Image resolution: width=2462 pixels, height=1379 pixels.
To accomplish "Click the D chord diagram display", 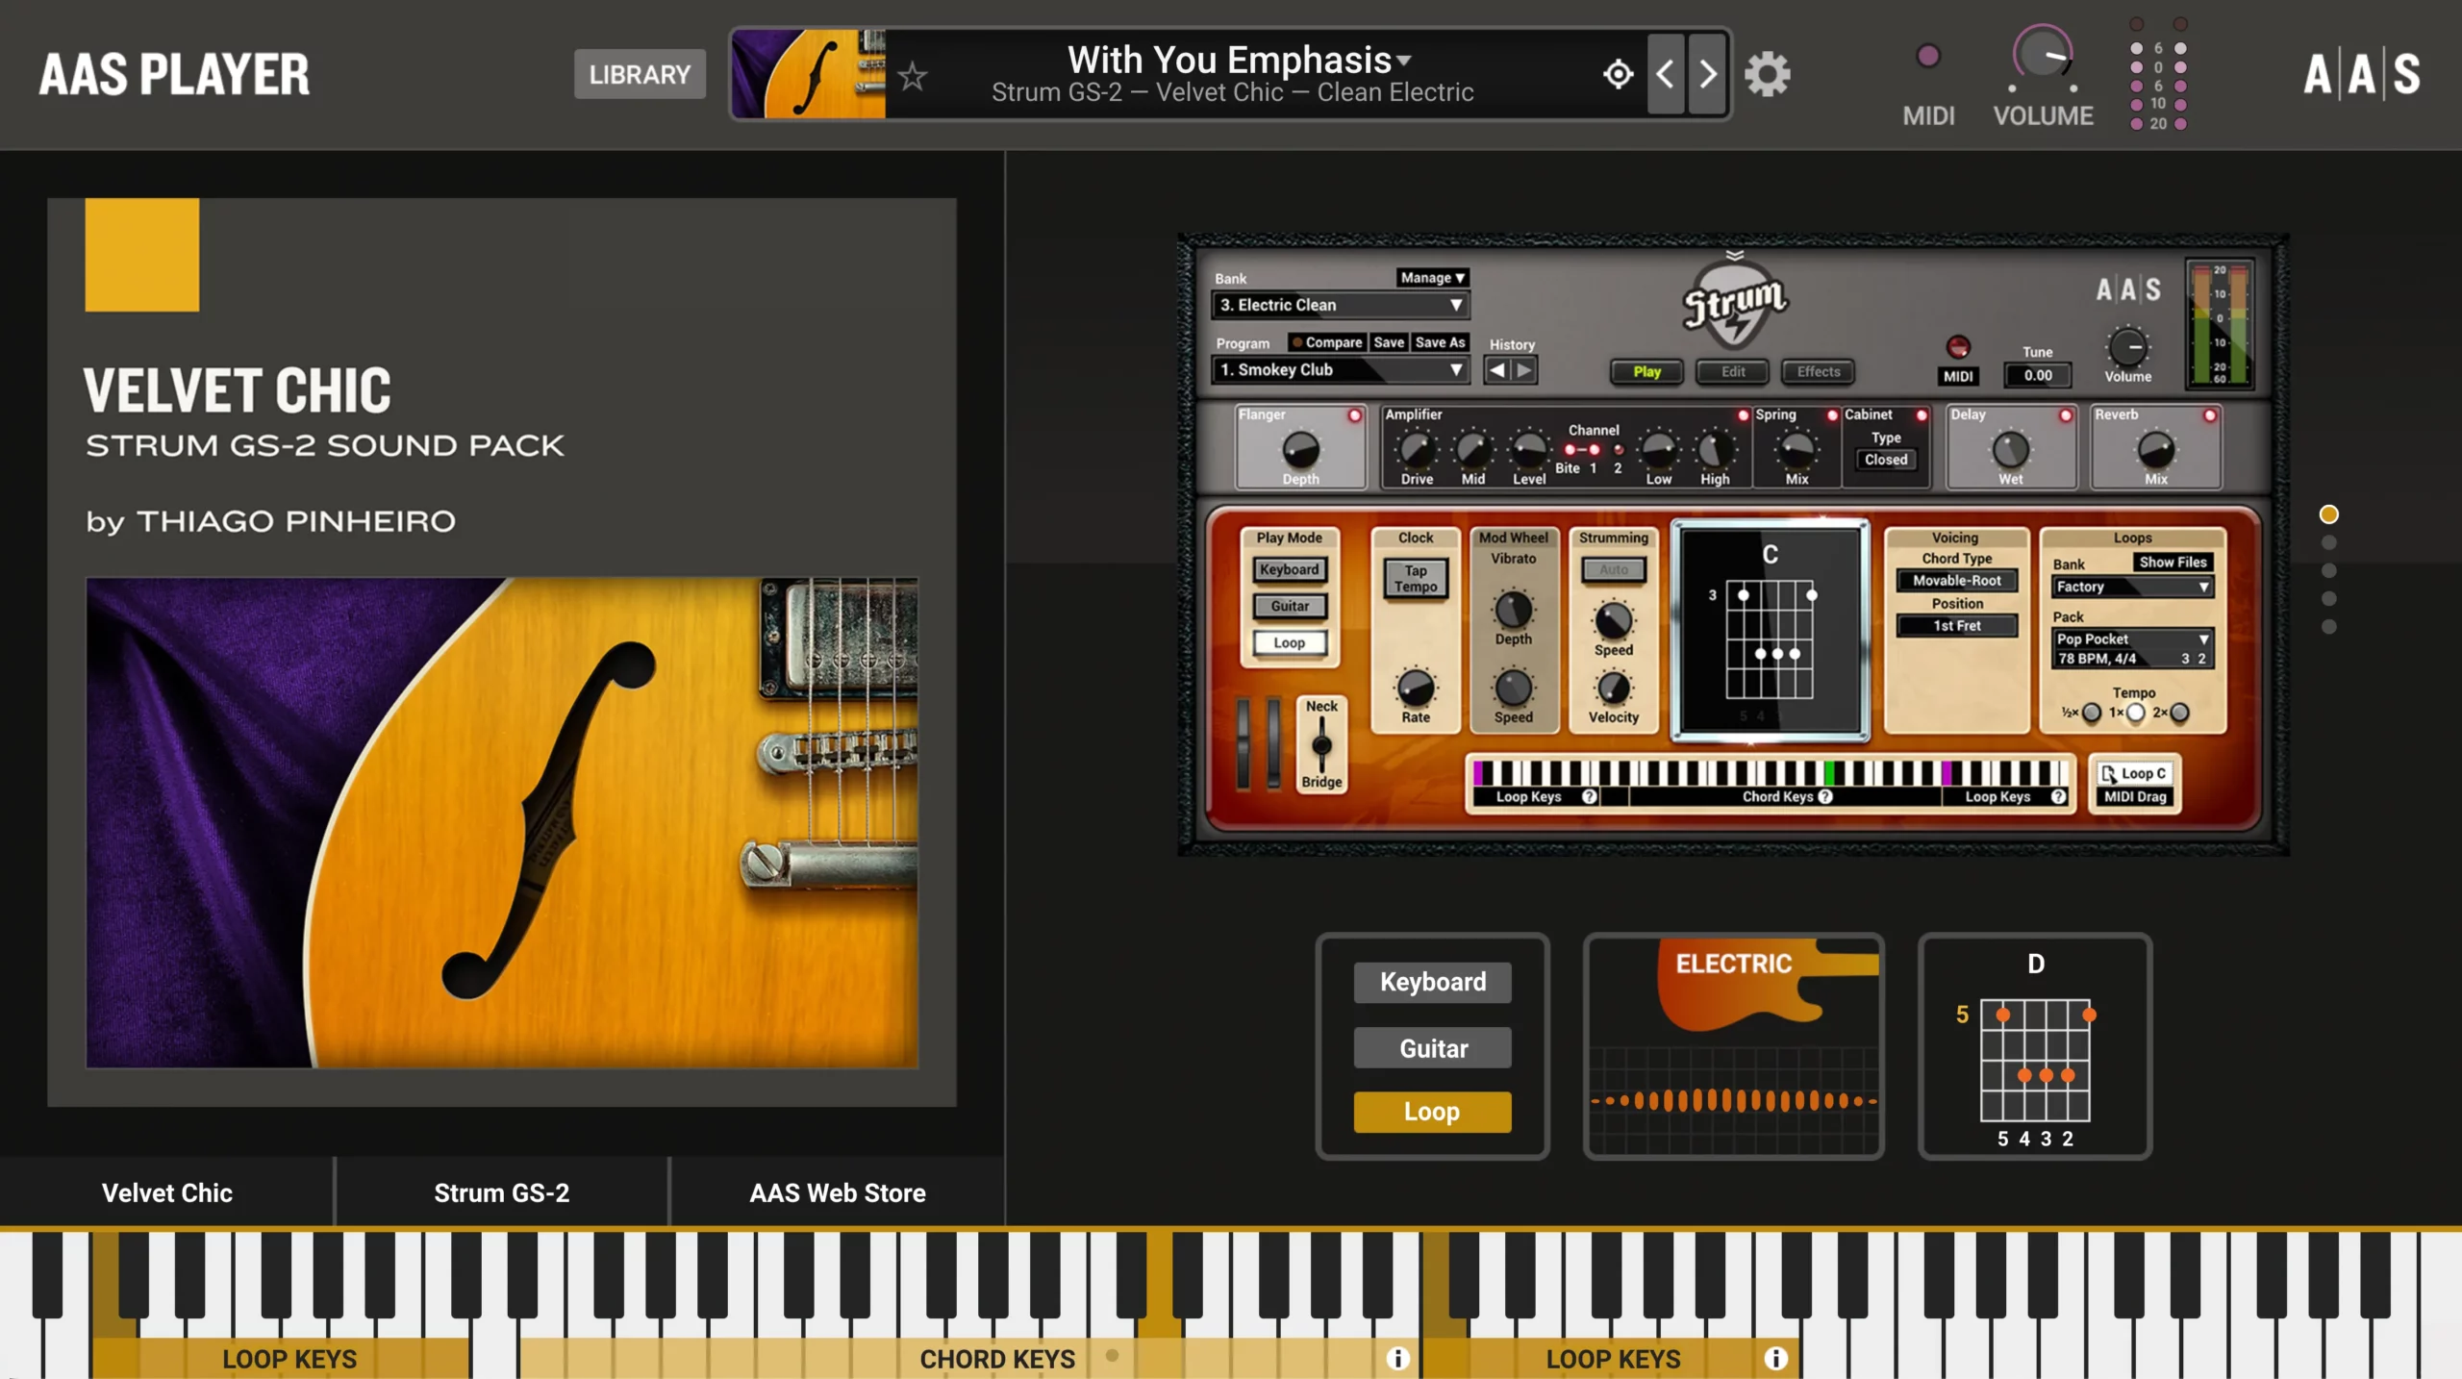I will click(2035, 1046).
